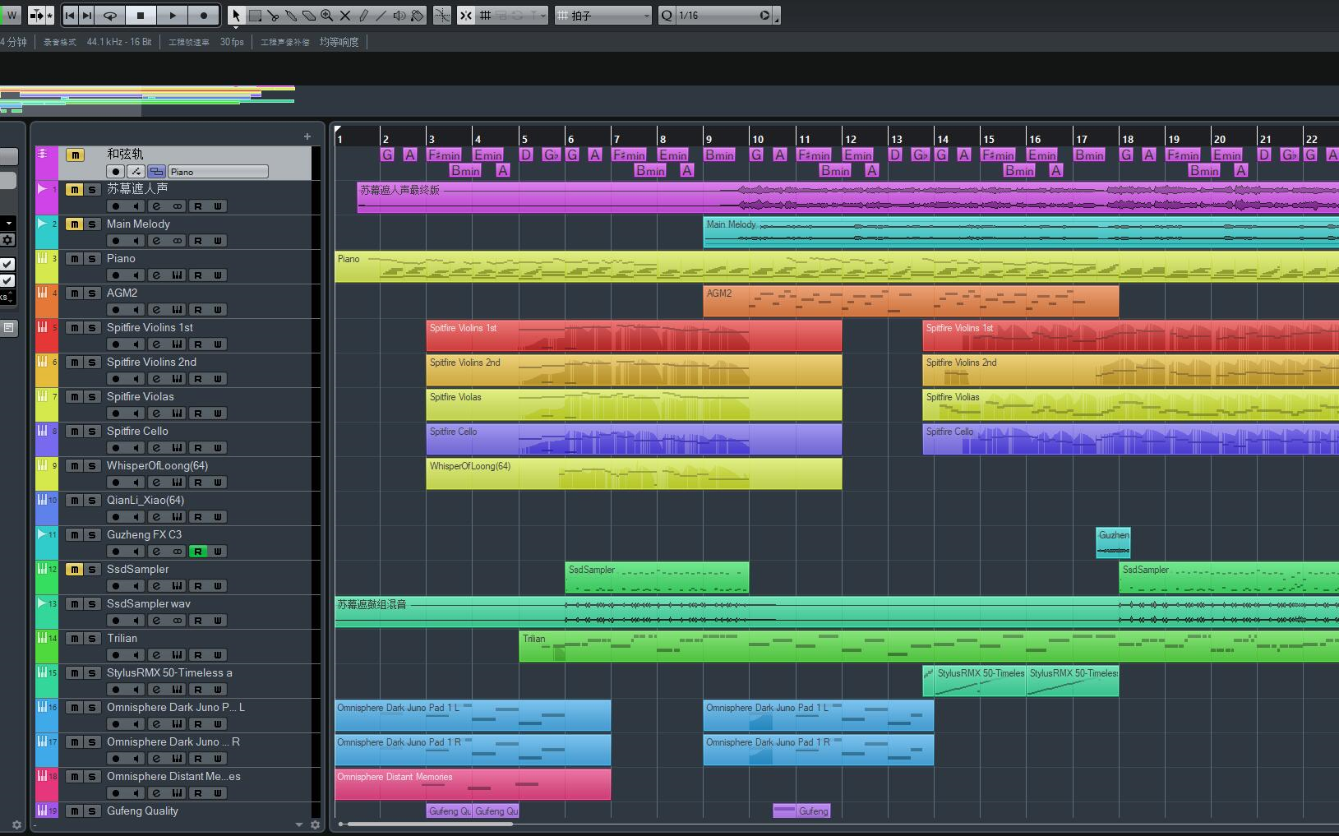Pick the Split scissors tool
Screen dimensions: 1339x836
click(273, 15)
